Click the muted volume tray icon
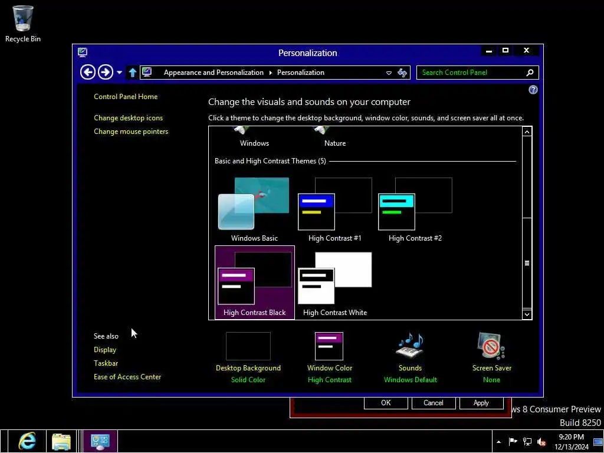The width and height of the screenshot is (604, 453). [x=541, y=442]
